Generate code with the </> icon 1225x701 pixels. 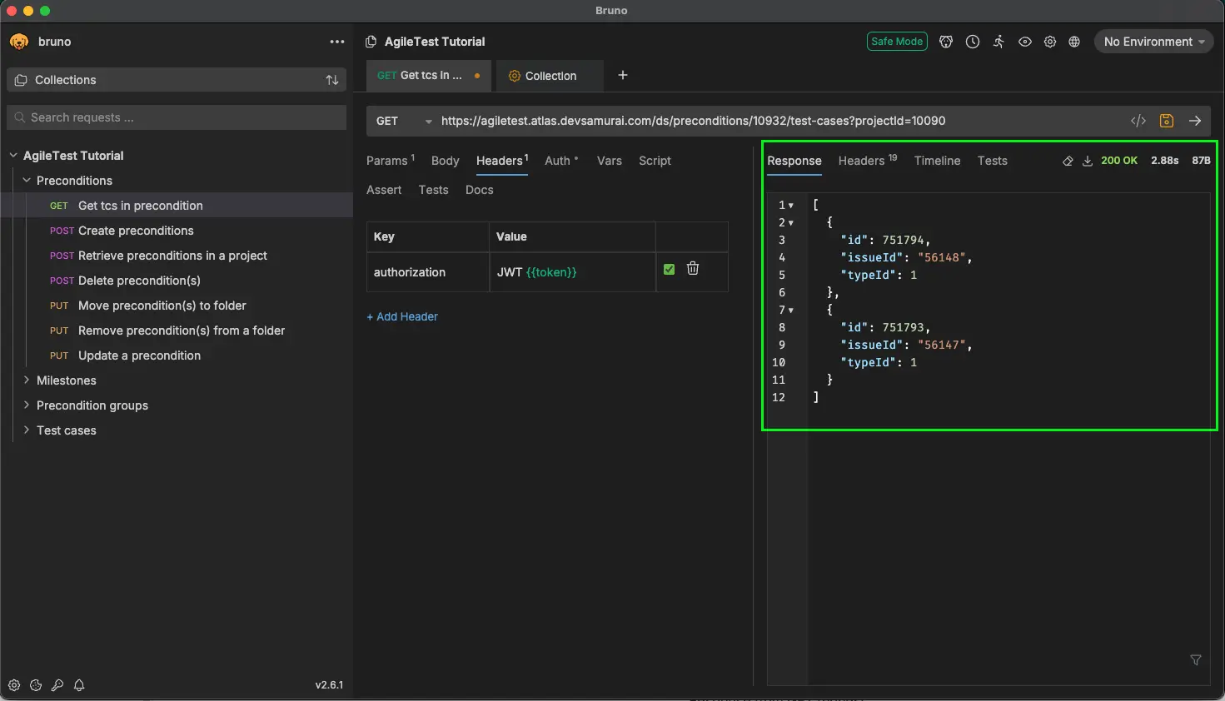pos(1138,121)
